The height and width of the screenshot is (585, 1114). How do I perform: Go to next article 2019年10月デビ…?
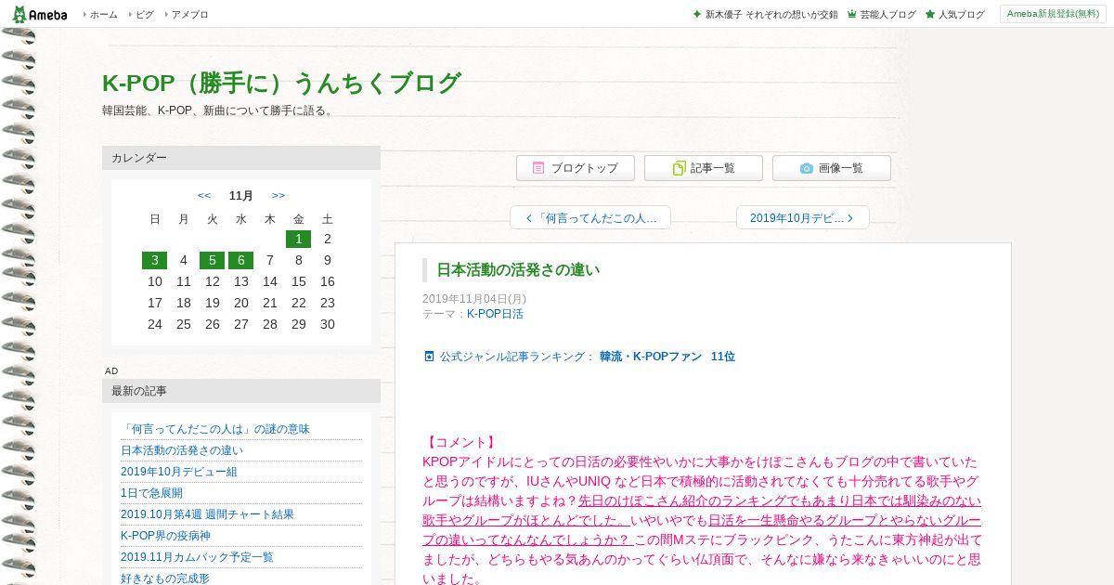(803, 218)
